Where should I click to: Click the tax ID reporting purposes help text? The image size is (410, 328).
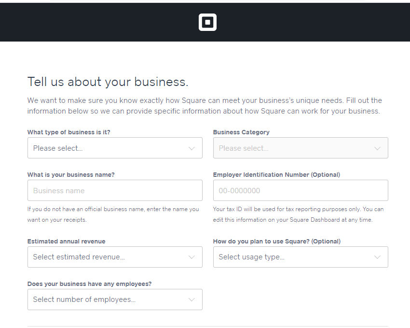click(x=299, y=214)
